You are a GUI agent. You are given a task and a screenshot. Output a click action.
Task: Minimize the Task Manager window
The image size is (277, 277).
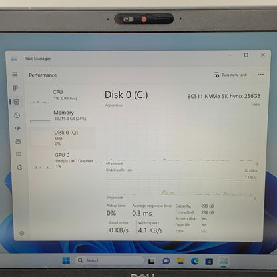tap(230, 55)
